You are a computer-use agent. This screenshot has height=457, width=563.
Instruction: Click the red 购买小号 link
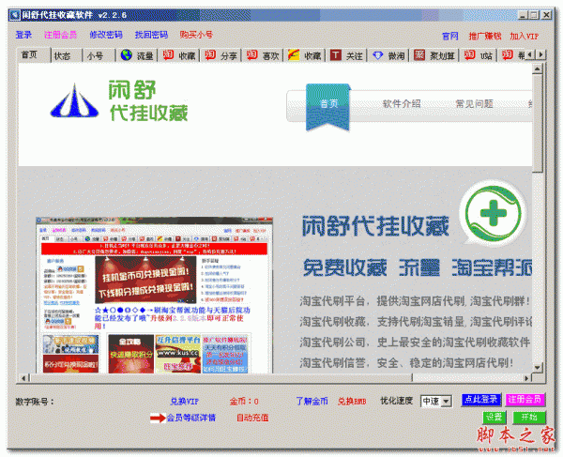tap(196, 35)
